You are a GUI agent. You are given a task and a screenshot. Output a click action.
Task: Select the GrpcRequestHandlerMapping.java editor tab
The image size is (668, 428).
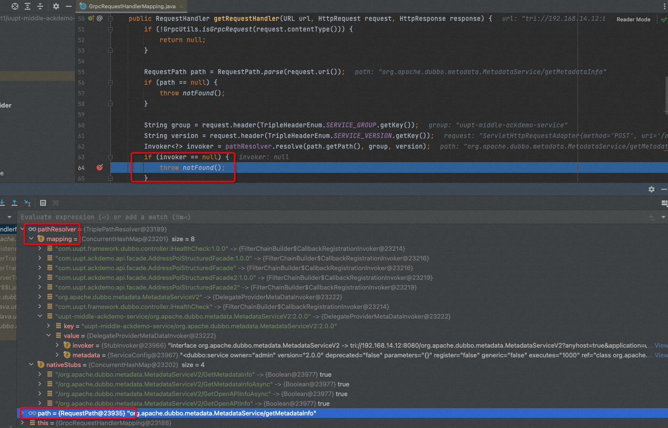coord(132,6)
